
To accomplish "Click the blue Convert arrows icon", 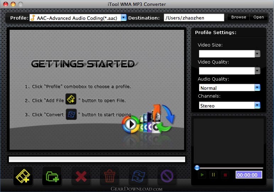I will point(138,176).
